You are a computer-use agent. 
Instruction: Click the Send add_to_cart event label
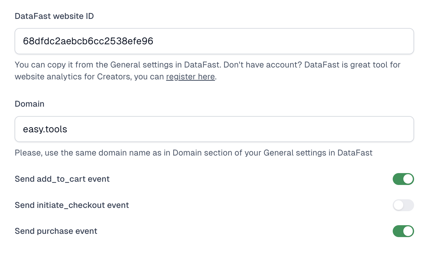(62, 179)
